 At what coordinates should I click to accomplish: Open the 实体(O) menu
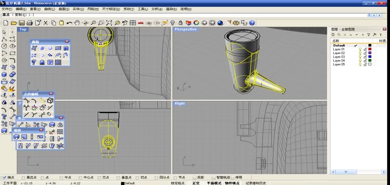78,9
